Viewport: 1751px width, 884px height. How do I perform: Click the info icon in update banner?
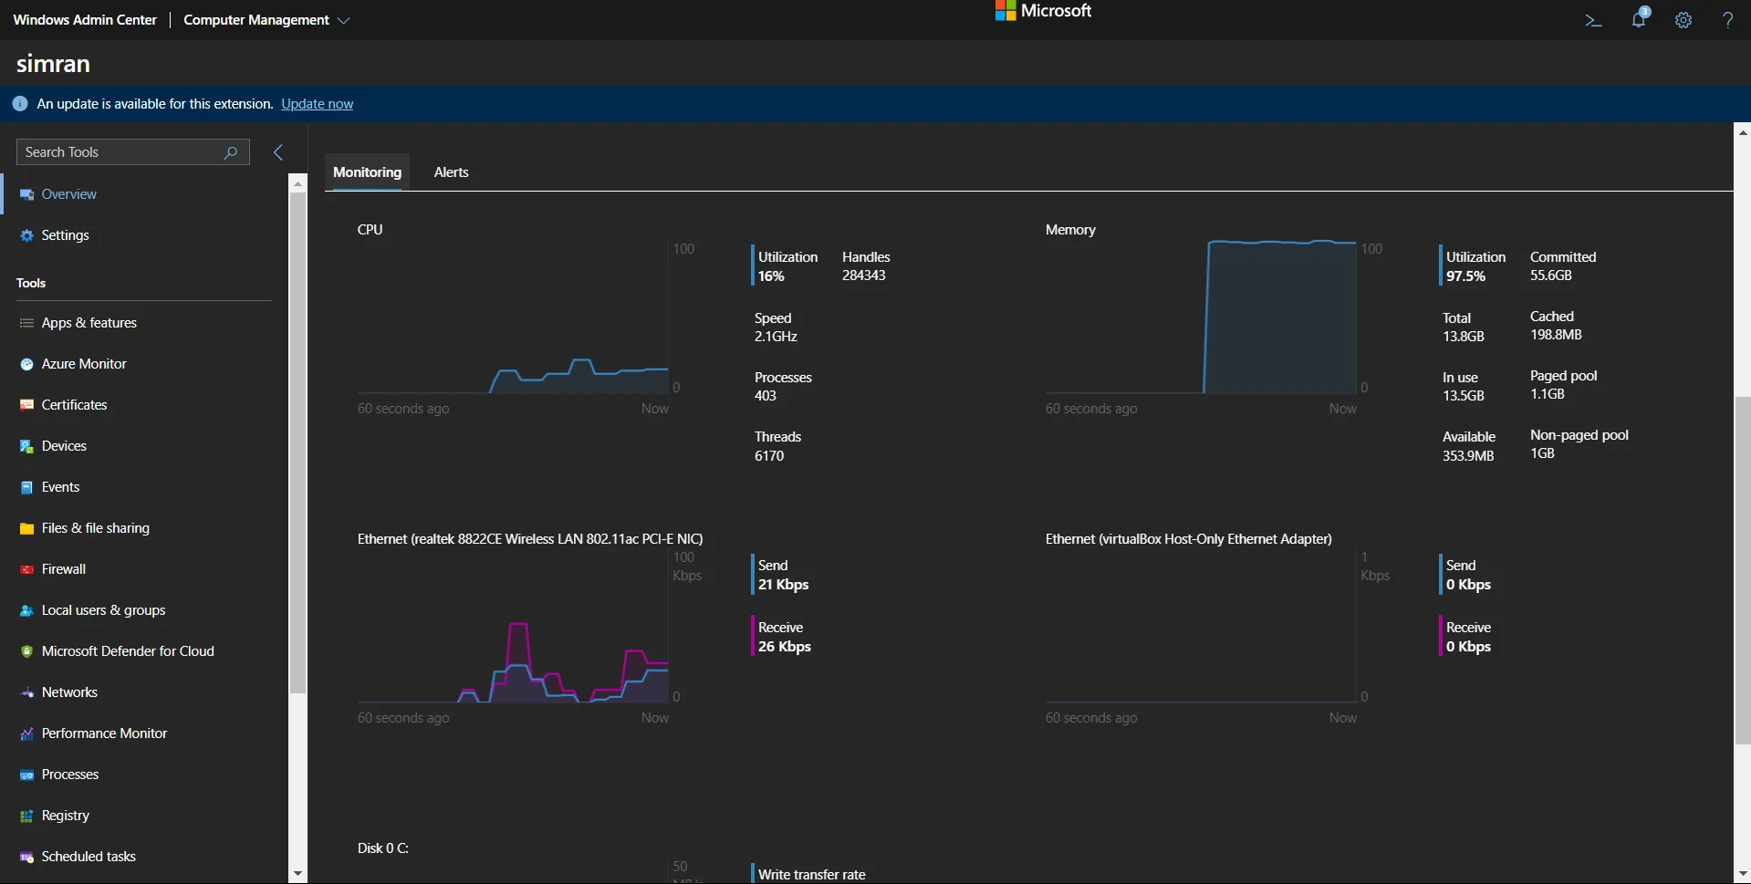pyautogui.click(x=20, y=104)
